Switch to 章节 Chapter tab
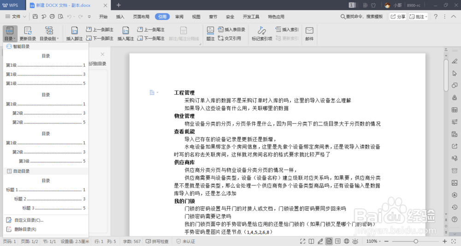Viewport: 461px width, 246px height. coord(213,17)
